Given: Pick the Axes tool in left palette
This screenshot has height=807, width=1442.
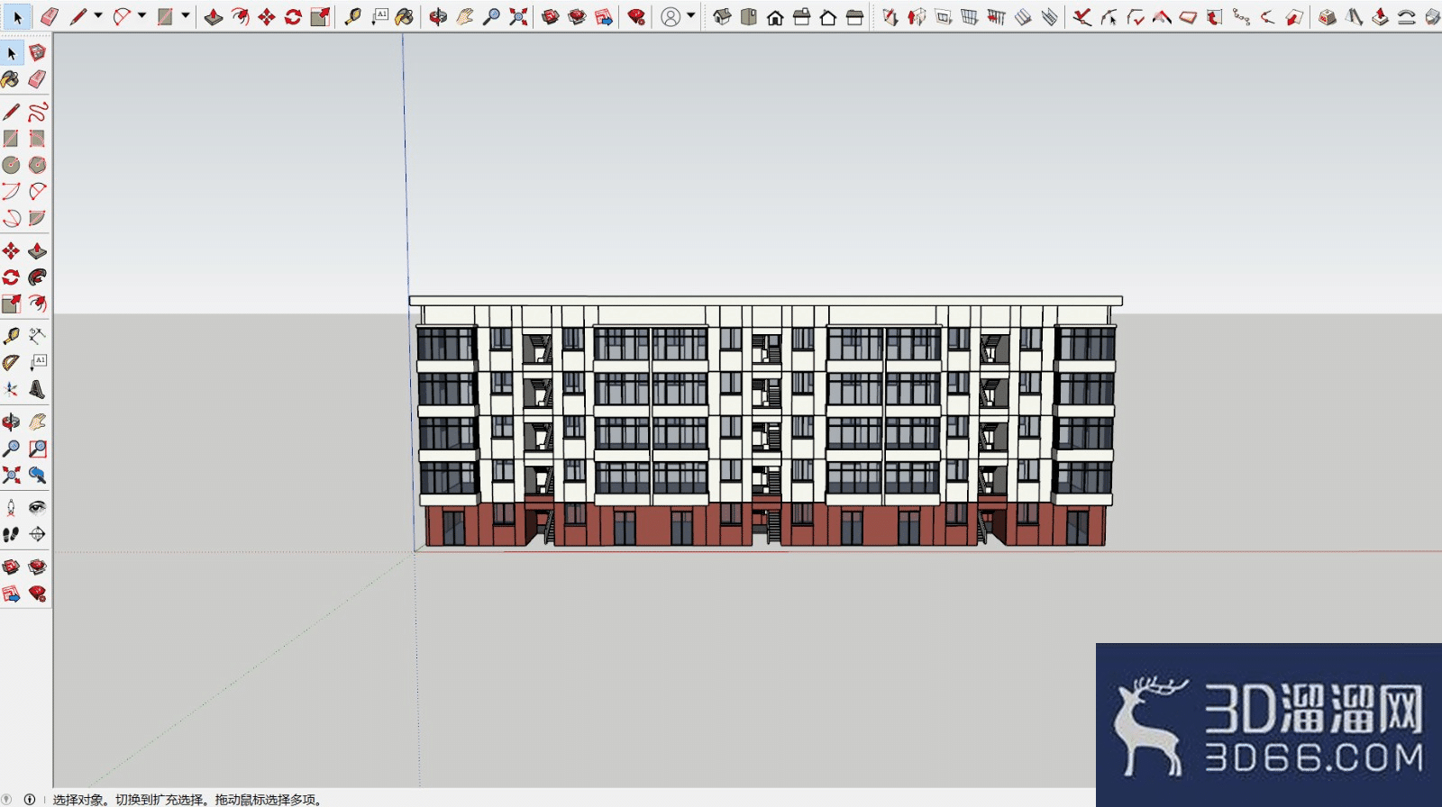Looking at the screenshot, I should [x=11, y=389].
